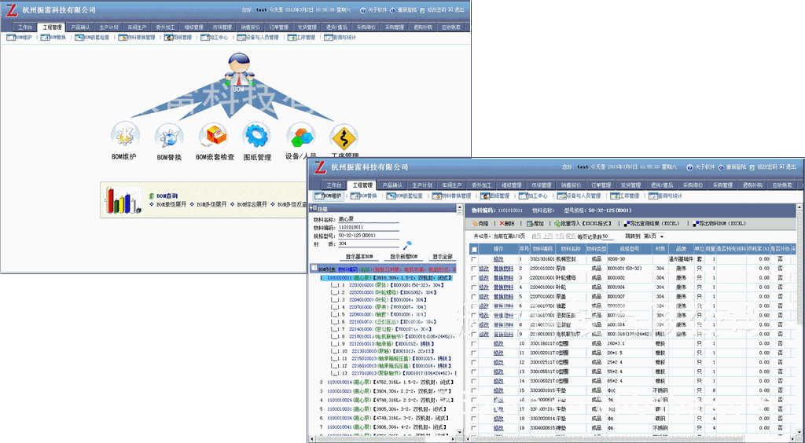Select tree child 1.13 2217010013 泵联轴节
The height and width of the screenshot is (443, 805).
[393, 373]
